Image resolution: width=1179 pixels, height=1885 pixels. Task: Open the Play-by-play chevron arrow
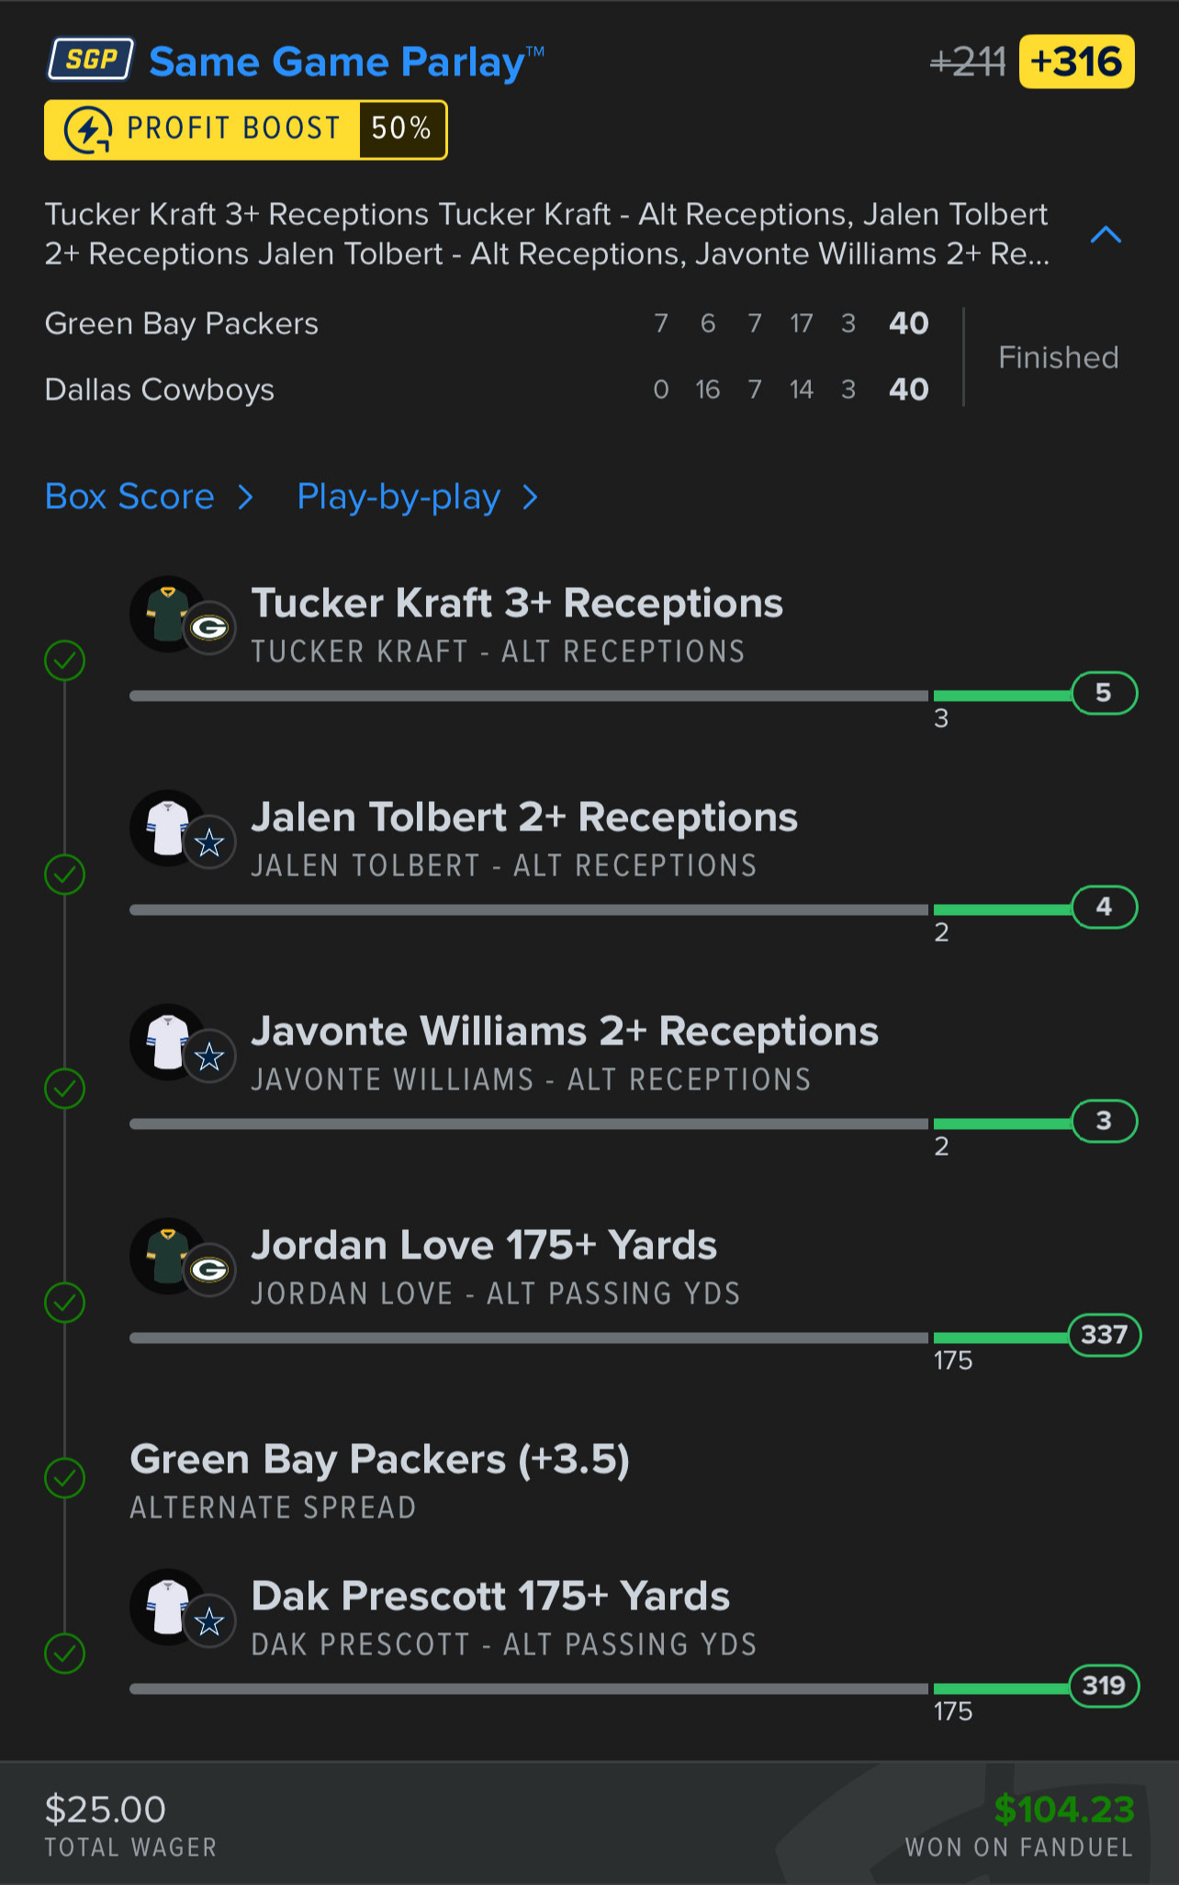(530, 497)
